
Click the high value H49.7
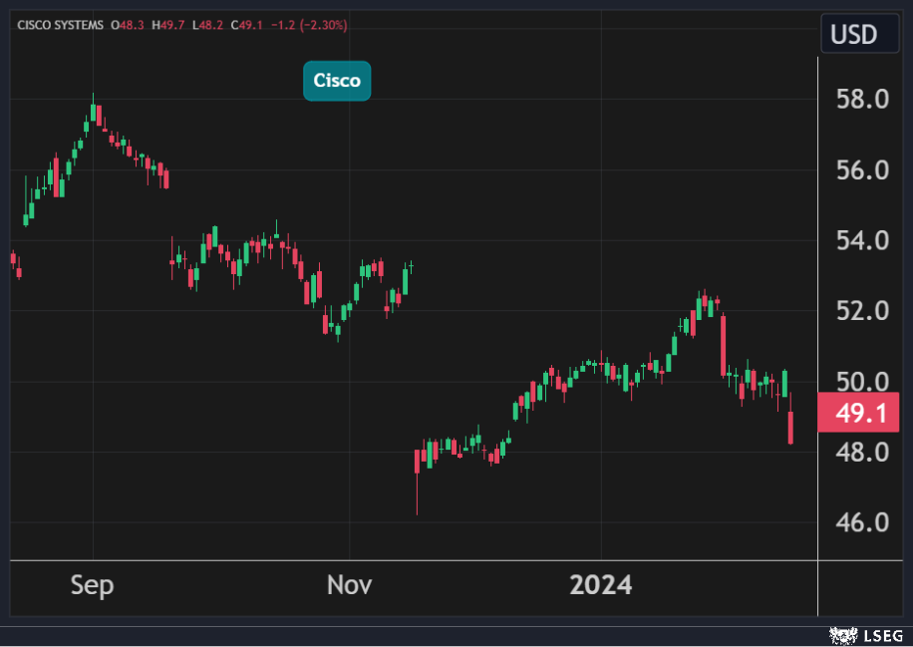[x=166, y=25]
